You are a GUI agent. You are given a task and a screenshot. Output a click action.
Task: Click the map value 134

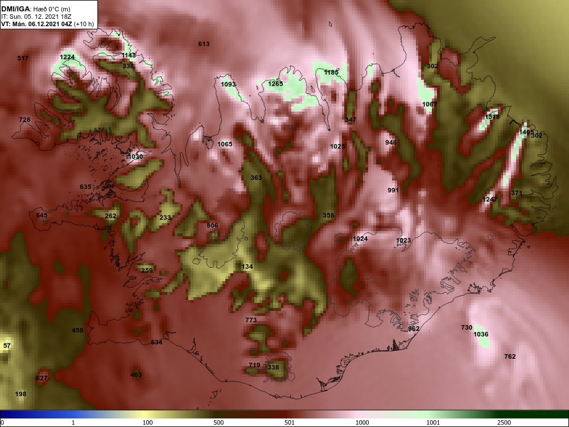(247, 266)
